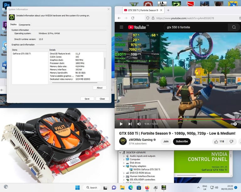Open the Widgets icon on the taskbar
The image size is (241, 192).
[6, 187]
